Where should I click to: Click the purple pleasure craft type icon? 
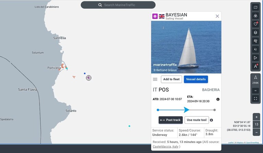tap(155, 16)
